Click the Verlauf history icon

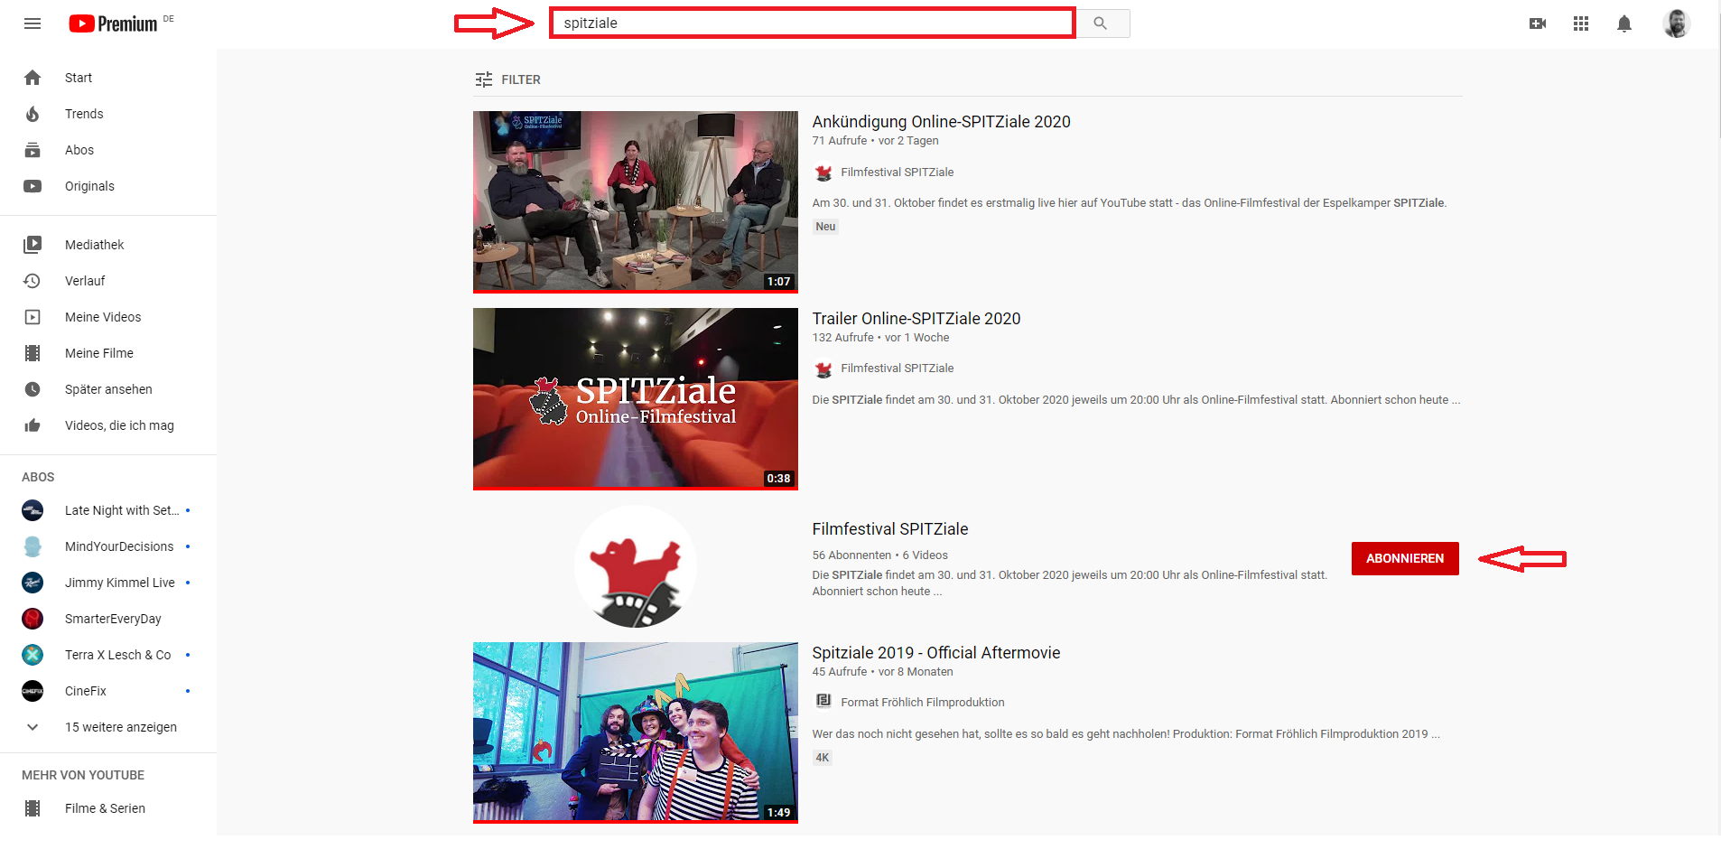tap(33, 281)
